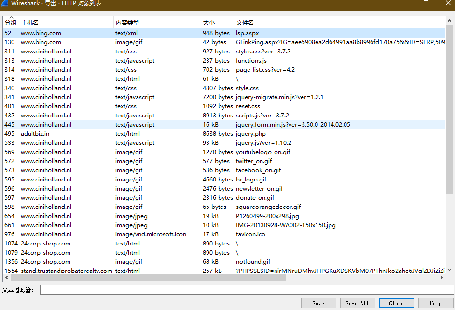Select the IMG-20130928-WA002-150x150.jpg entry
Image resolution: width=455 pixels, height=310 pixels.
click(x=224, y=225)
